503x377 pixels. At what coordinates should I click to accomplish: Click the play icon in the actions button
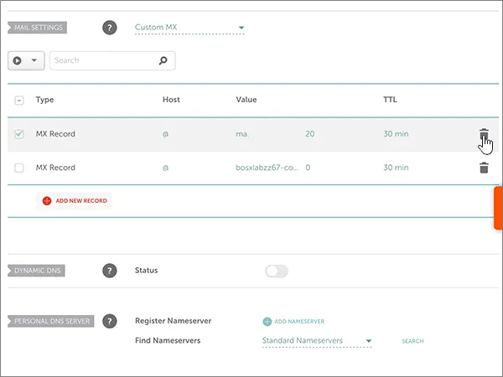tap(18, 60)
